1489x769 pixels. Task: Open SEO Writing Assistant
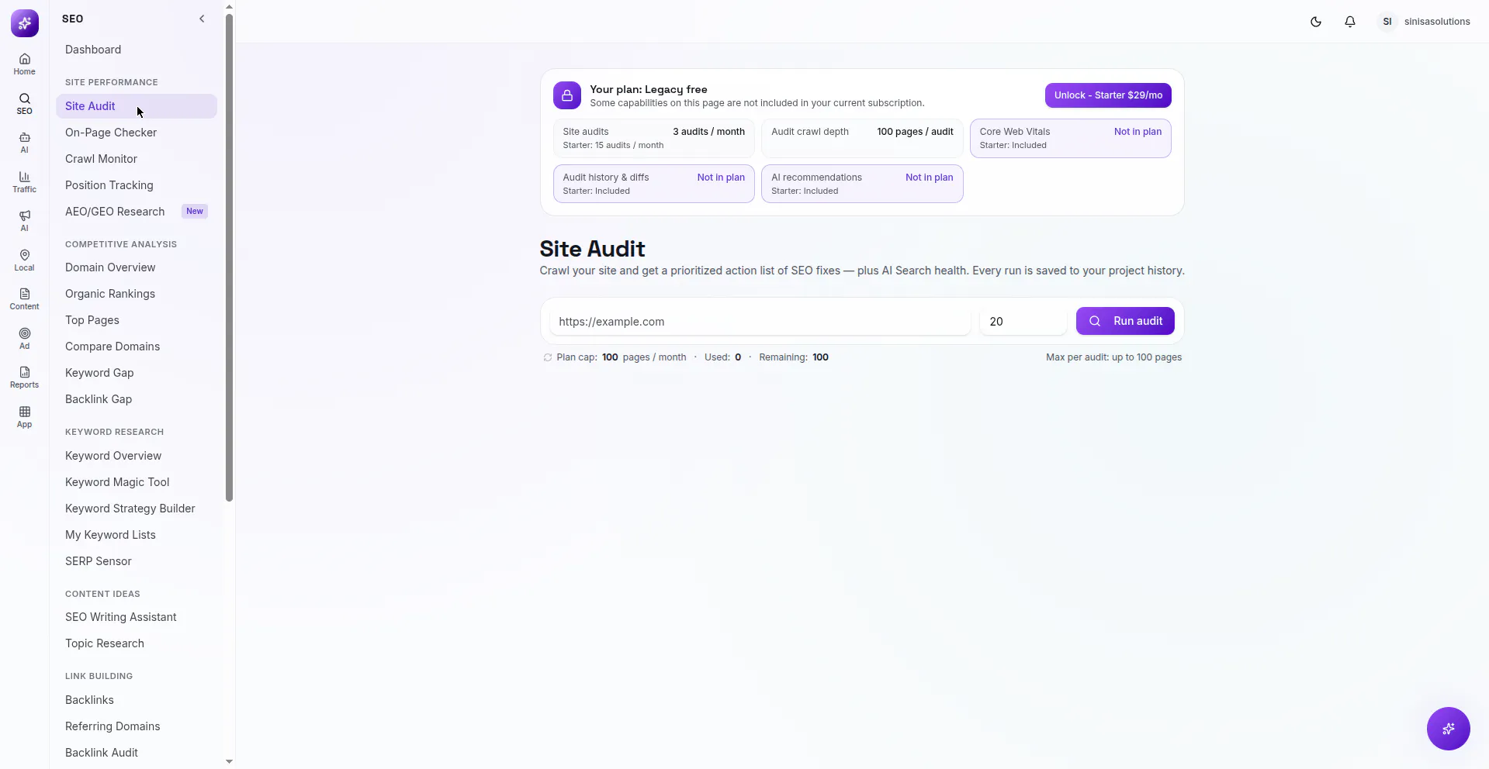click(x=137, y=617)
